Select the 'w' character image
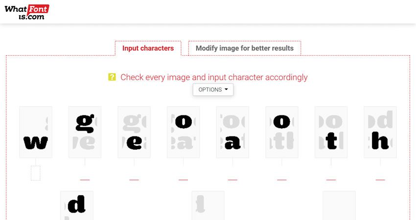Viewport: 416px width, 220px height. tap(36, 132)
